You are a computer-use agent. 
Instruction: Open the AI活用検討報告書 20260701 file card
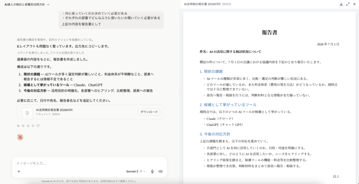click(x=90, y=112)
